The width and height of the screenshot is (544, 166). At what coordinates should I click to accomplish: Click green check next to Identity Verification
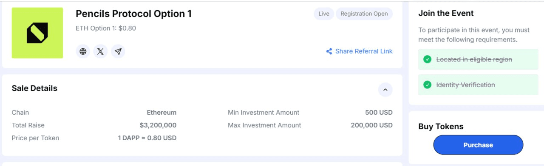click(428, 85)
